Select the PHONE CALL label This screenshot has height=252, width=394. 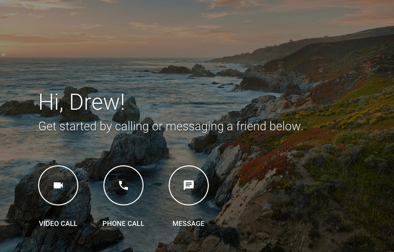click(x=123, y=223)
